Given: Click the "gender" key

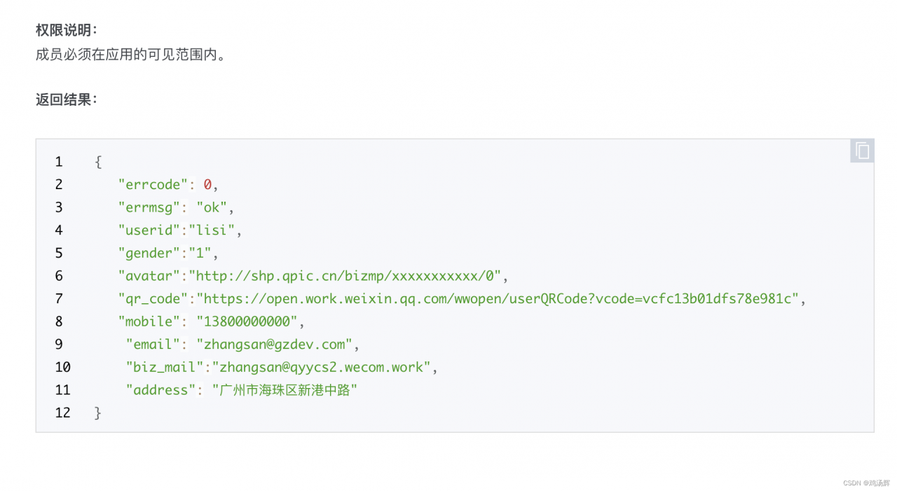Looking at the screenshot, I should click(x=150, y=253).
